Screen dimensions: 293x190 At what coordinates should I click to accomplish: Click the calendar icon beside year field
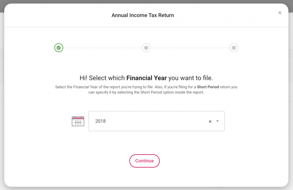78,121
